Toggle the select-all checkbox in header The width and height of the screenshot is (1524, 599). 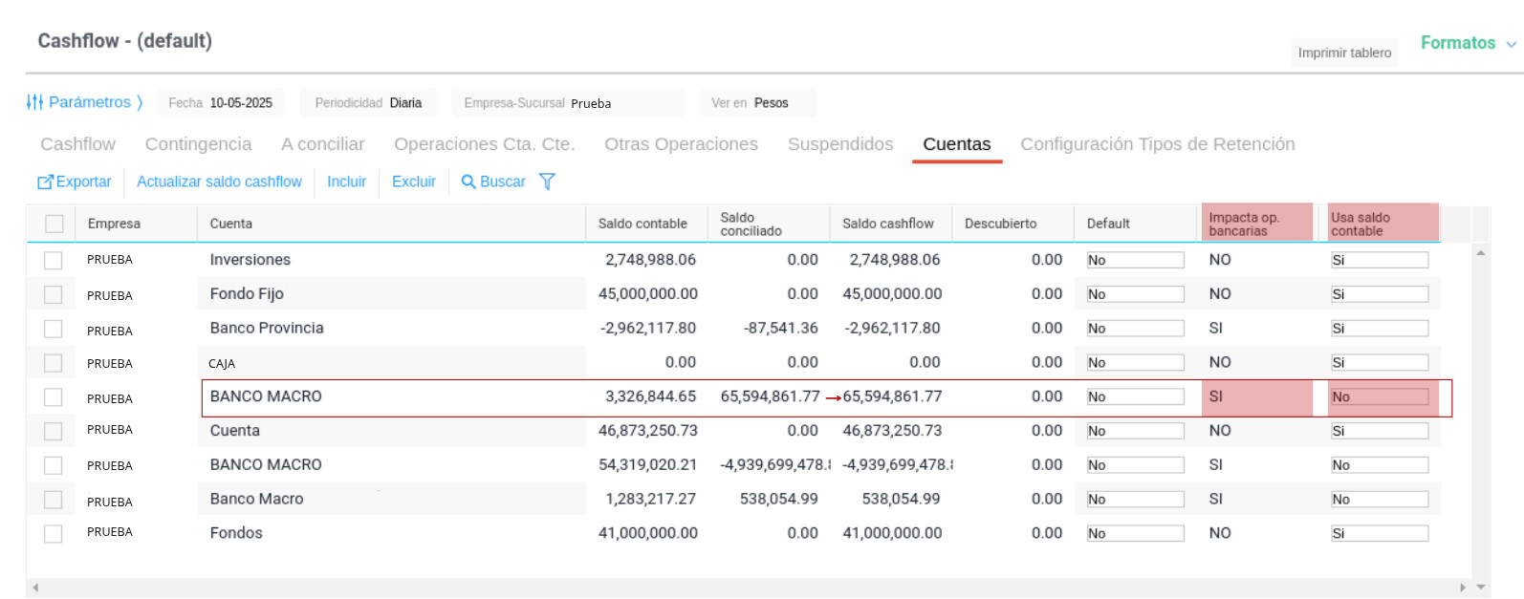54,224
